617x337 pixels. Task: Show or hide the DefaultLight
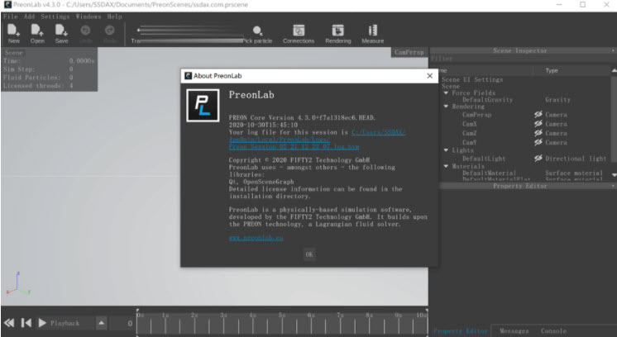click(538, 158)
